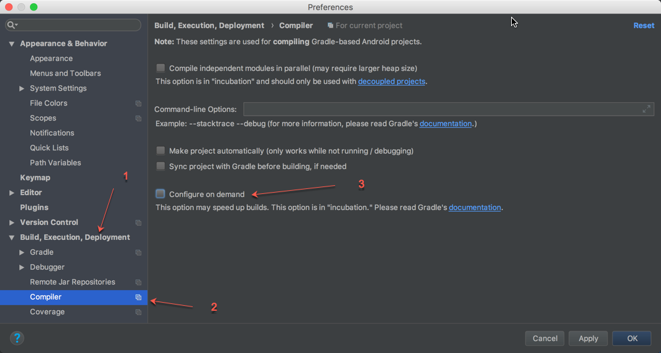Expand the Version Control section
Viewport: 661px width, 353px height.
point(12,222)
